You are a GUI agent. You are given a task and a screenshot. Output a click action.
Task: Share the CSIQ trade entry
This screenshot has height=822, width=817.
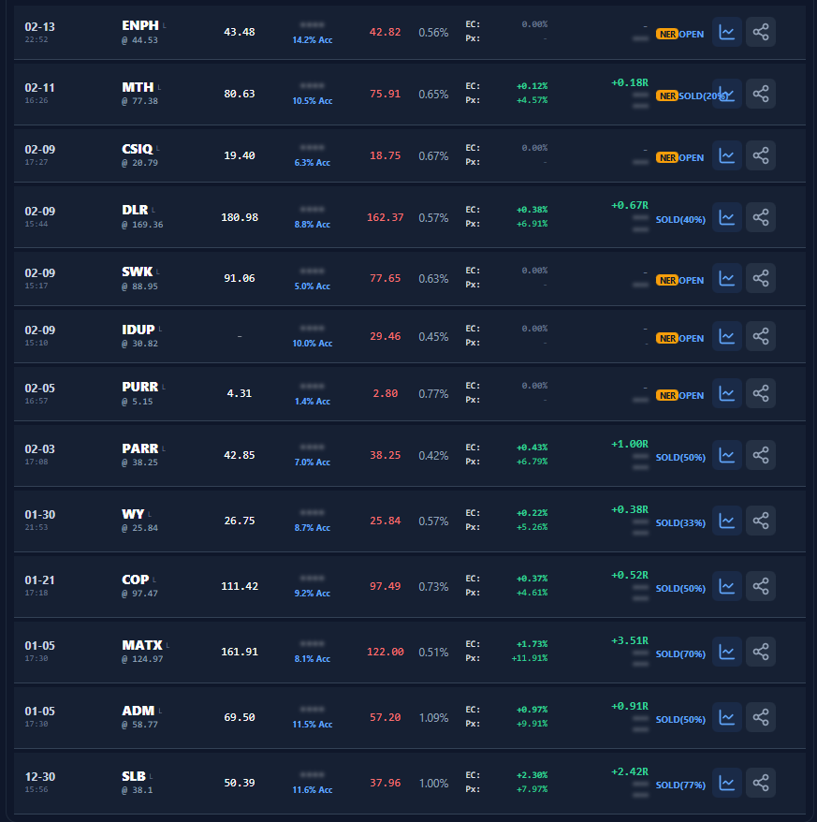[761, 155]
